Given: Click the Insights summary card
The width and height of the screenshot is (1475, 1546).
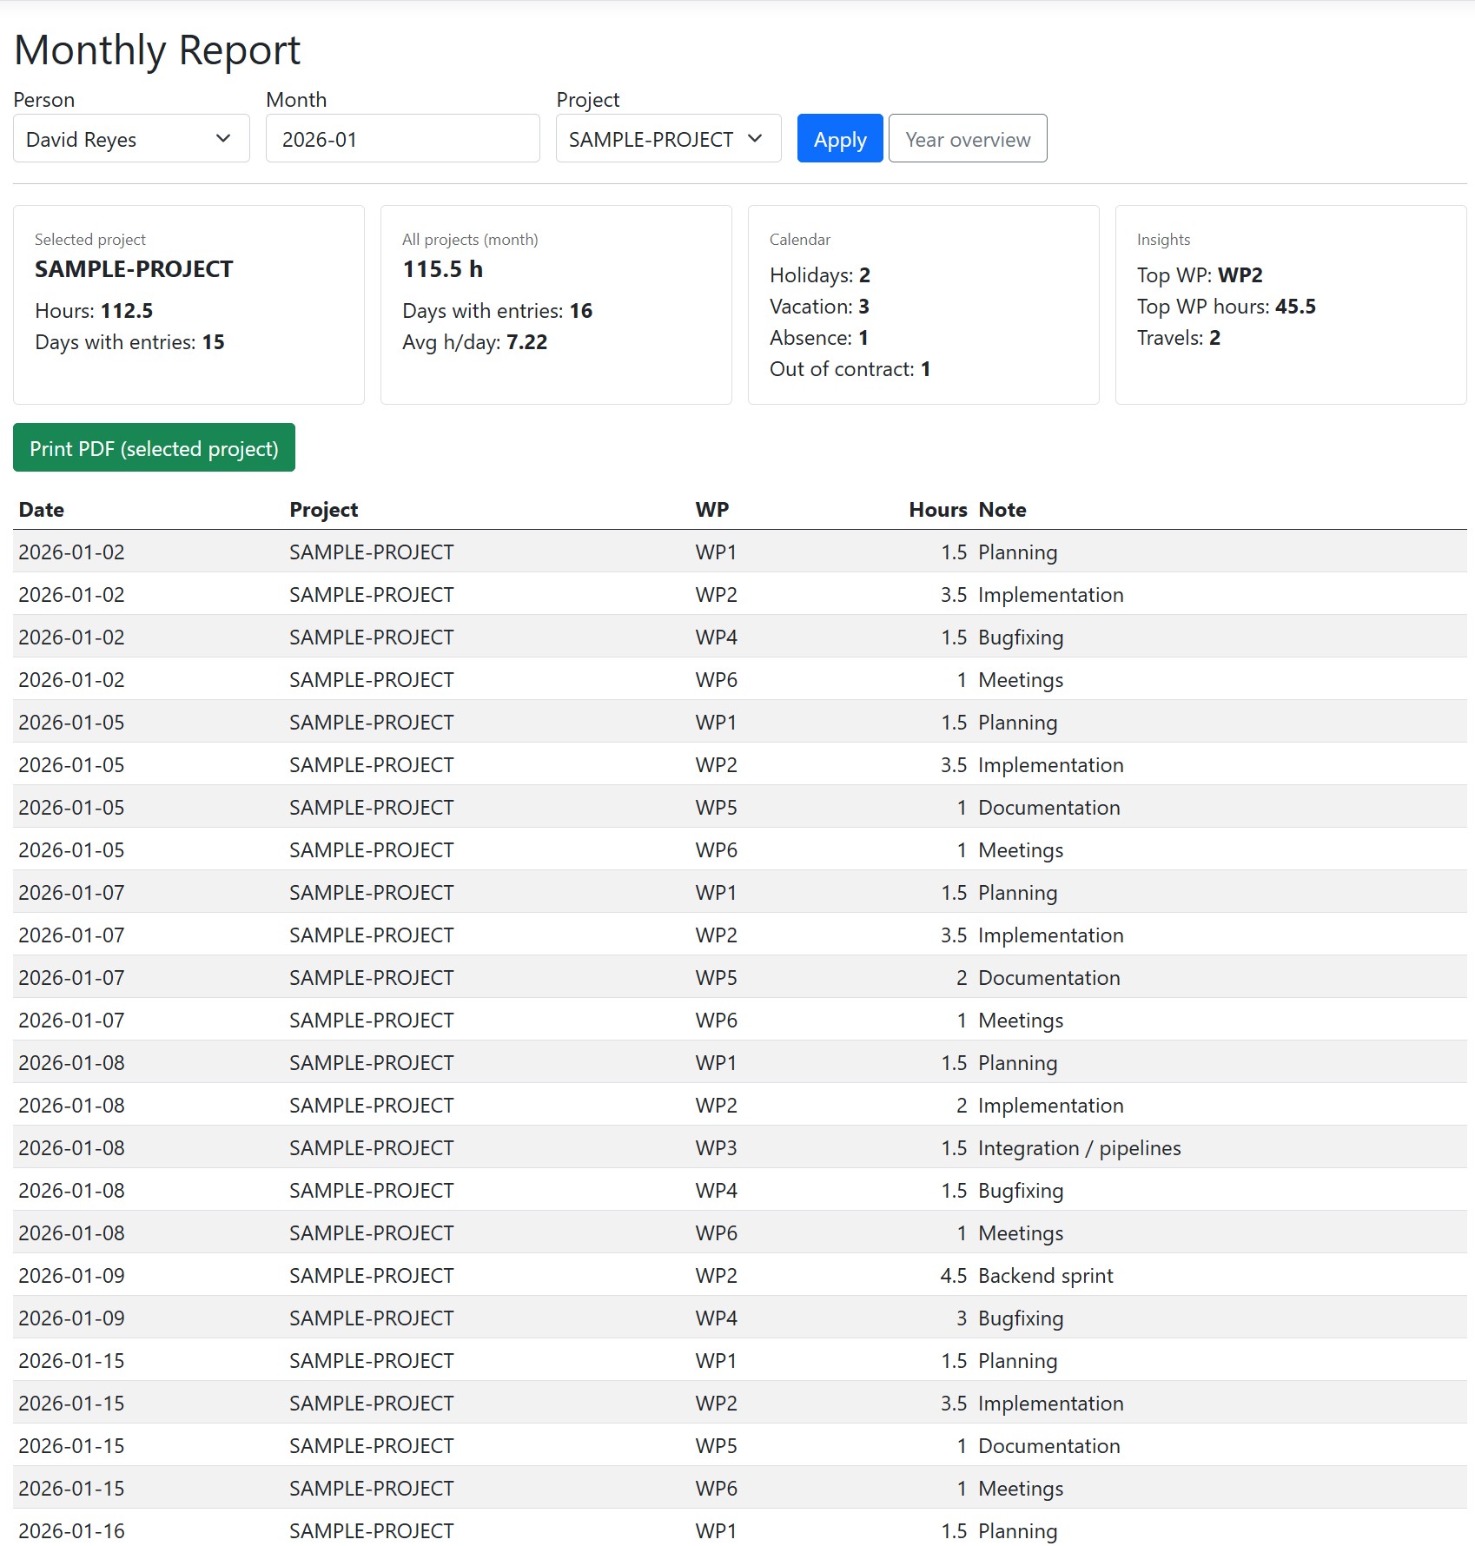Looking at the screenshot, I should point(1290,305).
